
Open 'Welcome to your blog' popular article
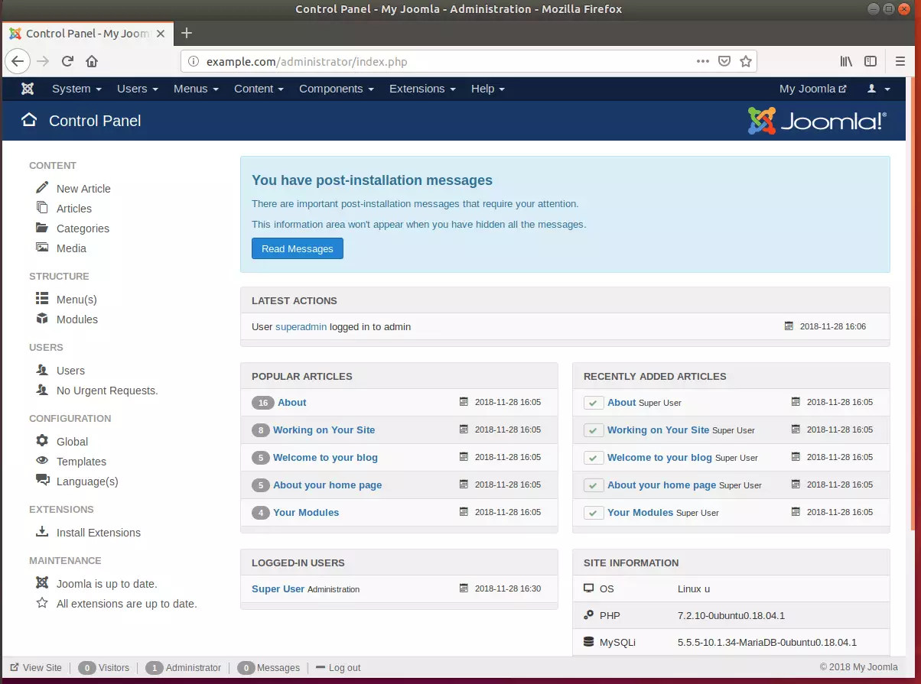pos(325,457)
